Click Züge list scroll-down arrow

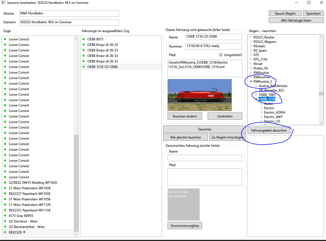coord(76,234)
